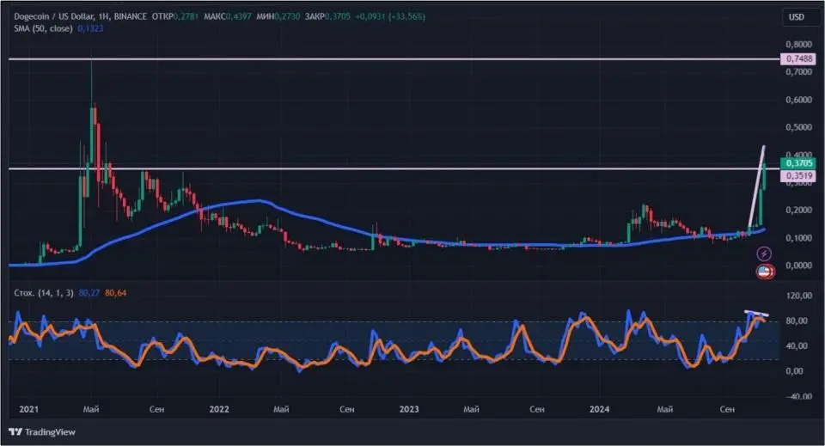This screenshot has width=825, height=446.
Task: Click the 2023 label on the time axis
Action: click(x=407, y=410)
